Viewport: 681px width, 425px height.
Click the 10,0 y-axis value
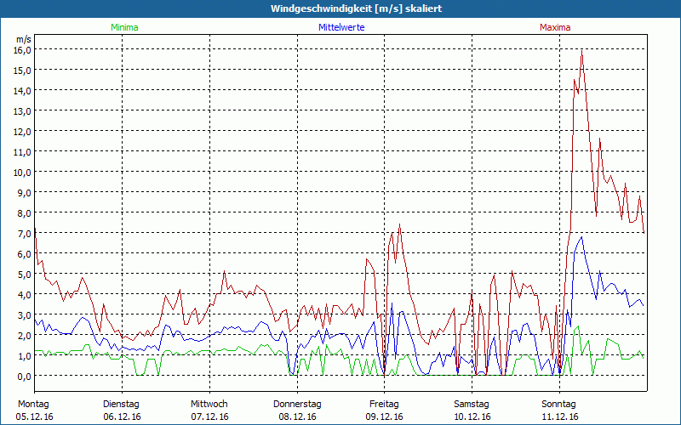(23, 173)
